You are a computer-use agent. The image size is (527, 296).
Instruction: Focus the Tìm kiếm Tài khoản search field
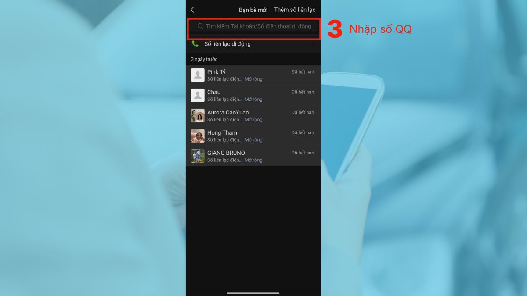click(254, 26)
